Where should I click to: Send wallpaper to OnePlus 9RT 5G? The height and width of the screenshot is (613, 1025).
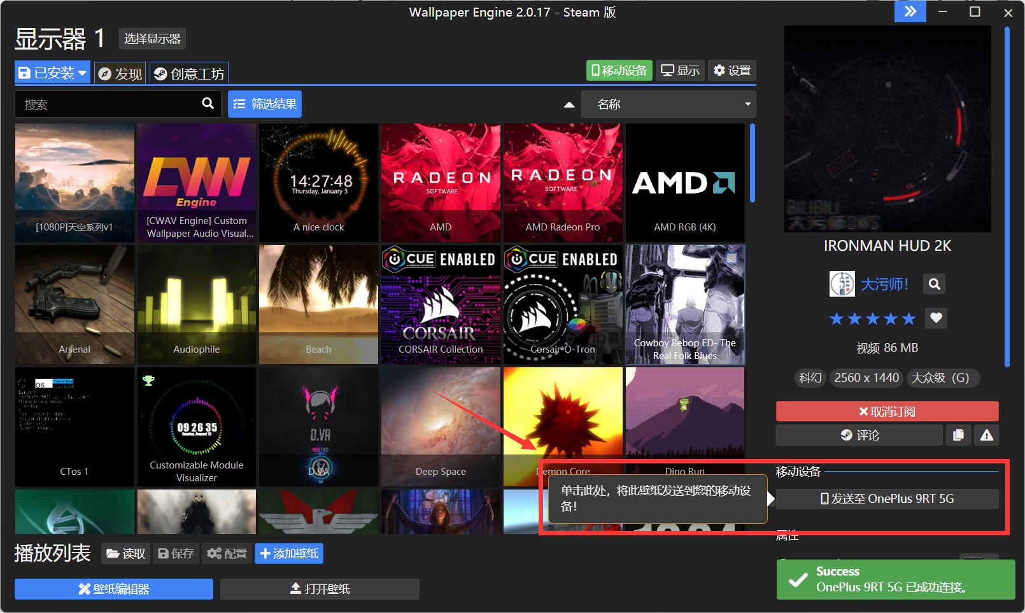click(x=887, y=498)
